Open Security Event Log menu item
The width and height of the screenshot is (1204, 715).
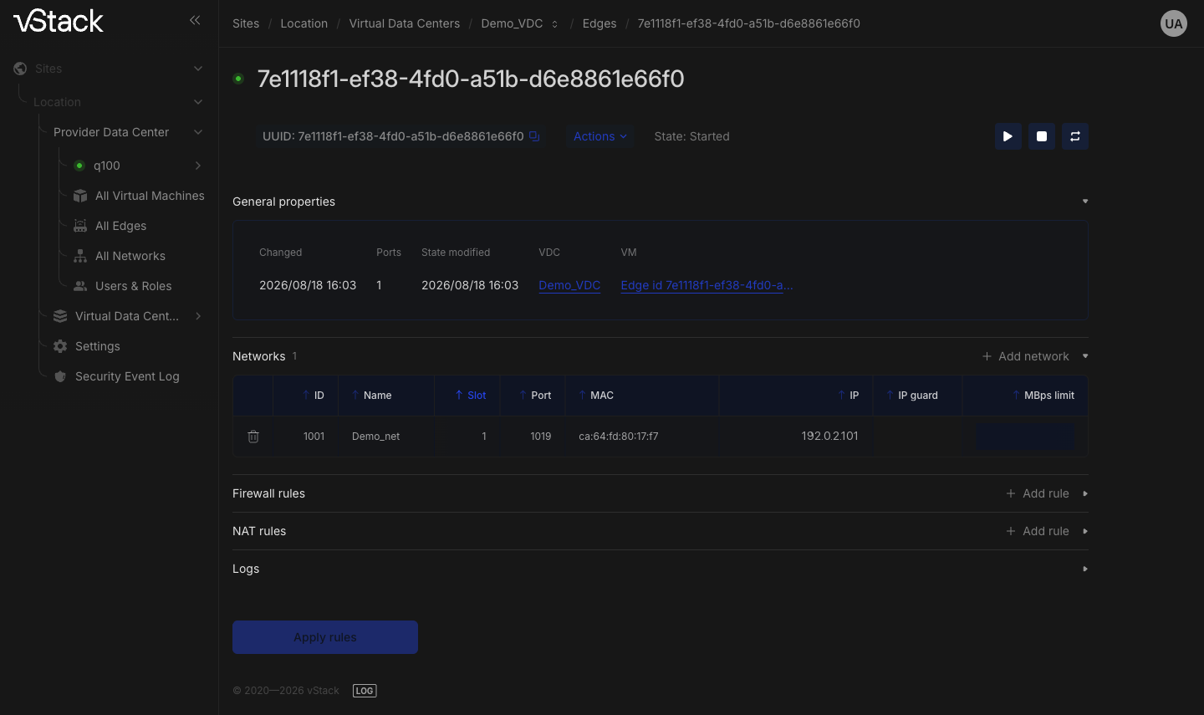pos(127,376)
